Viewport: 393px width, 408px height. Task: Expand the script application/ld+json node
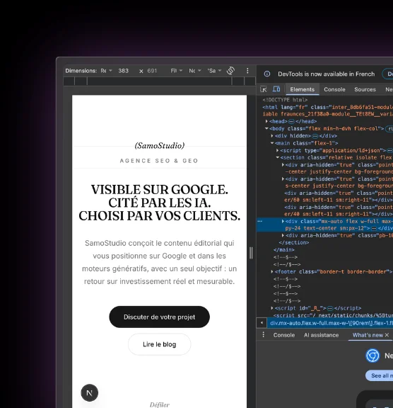click(x=278, y=150)
